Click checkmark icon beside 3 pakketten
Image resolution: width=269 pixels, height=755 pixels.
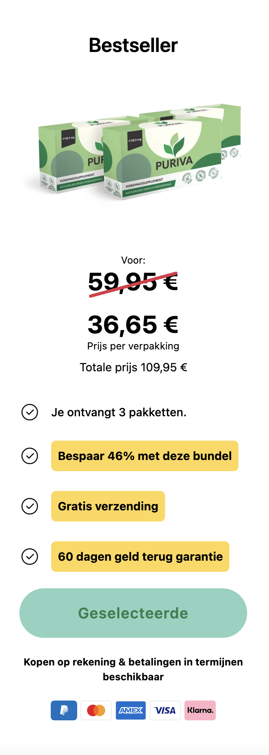pyautogui.click(x=30, y=412)
